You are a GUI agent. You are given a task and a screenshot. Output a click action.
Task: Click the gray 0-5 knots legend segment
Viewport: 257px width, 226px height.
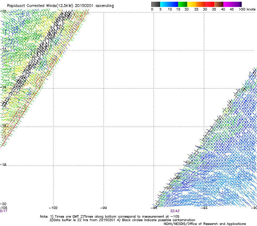156,4
